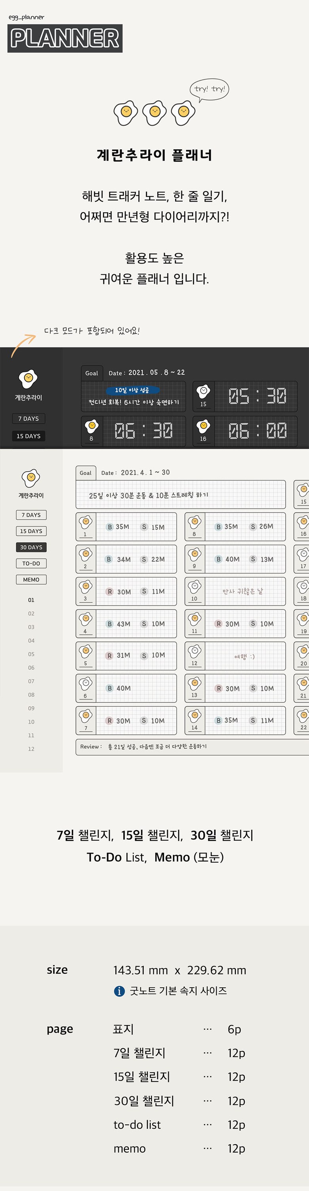
Task: Switch to the TO-DO tab
Action: point(31,563)
